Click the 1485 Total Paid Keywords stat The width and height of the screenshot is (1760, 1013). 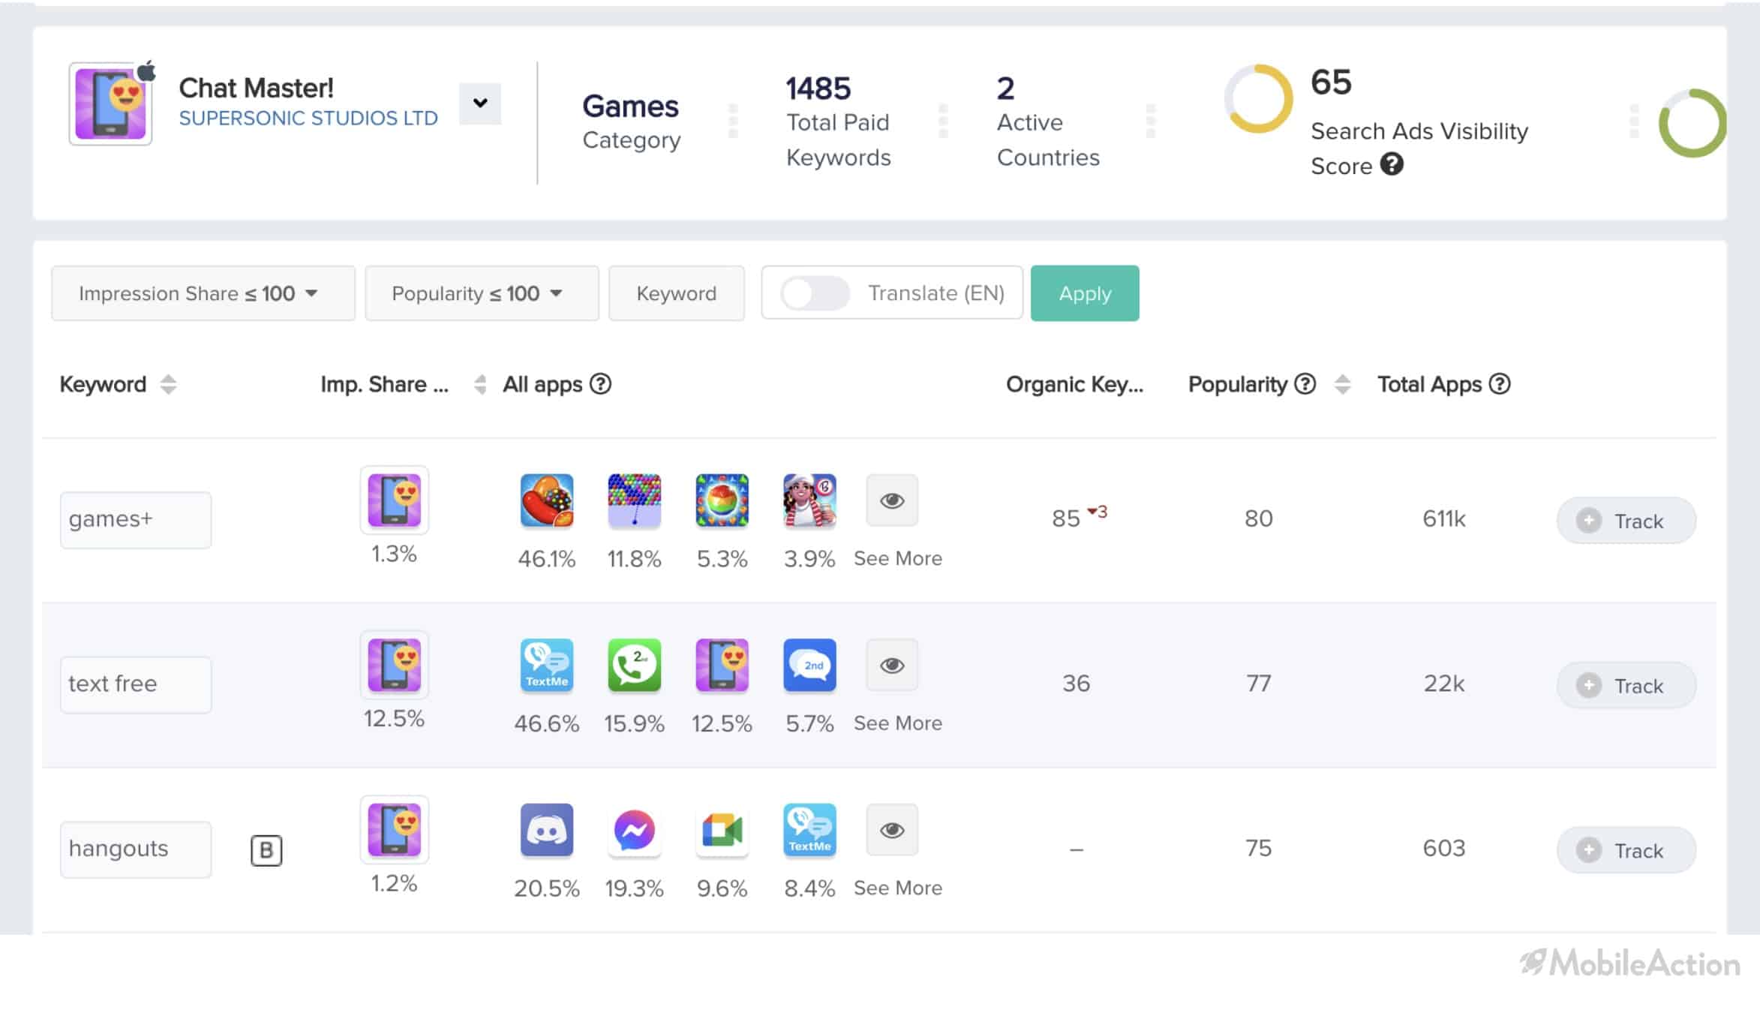coord(839,122)
